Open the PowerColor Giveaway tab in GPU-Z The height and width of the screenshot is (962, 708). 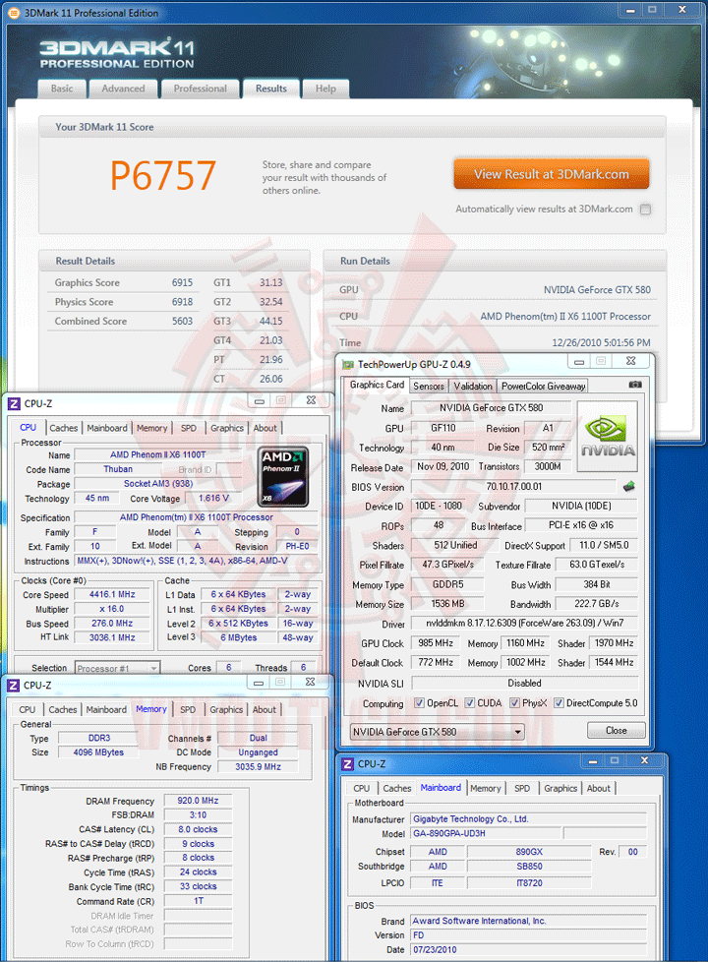[543, 386]
